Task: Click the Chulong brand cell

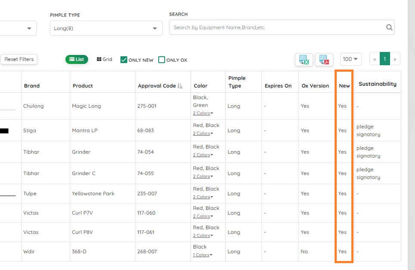Action: [x=34, y=106]
